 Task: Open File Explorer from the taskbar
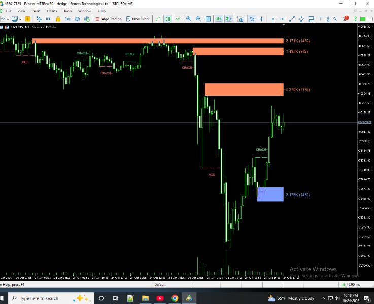(x=145, y=298)
